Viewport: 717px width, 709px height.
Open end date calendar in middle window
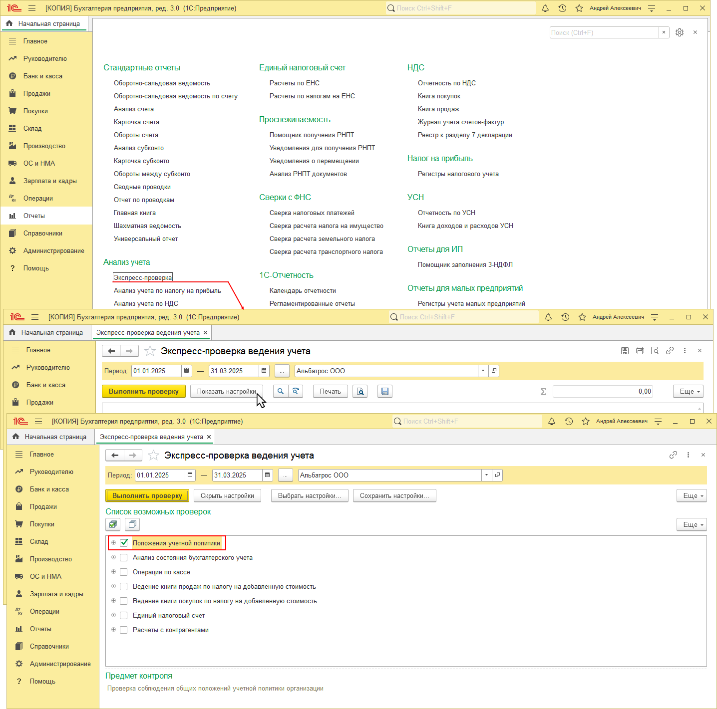coord(264,371)
